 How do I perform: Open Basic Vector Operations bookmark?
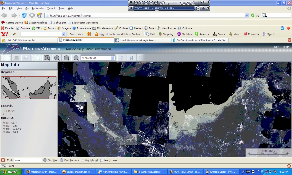83,23
